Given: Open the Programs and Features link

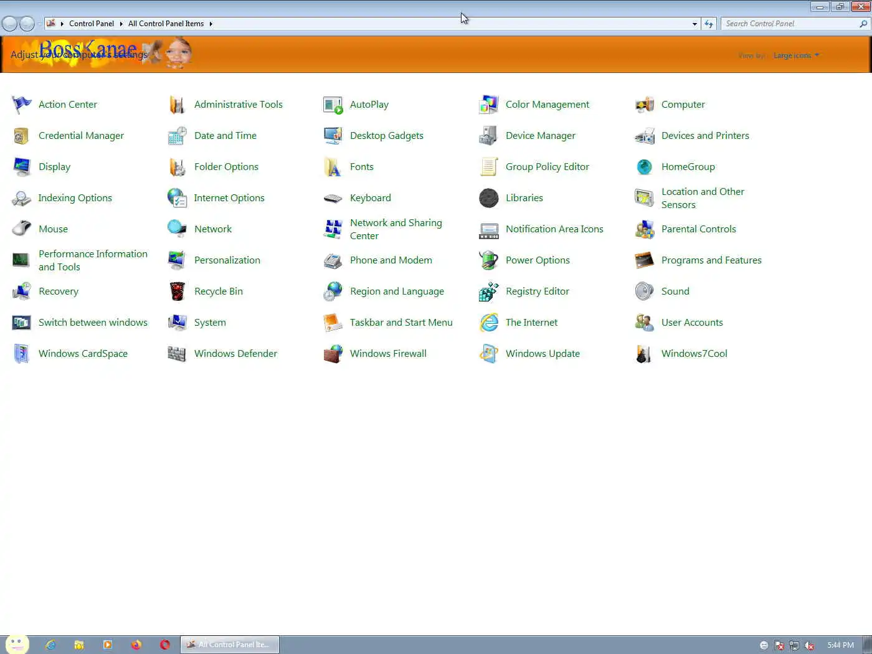Looking at the screenshot, I should [x=711, y=260].
